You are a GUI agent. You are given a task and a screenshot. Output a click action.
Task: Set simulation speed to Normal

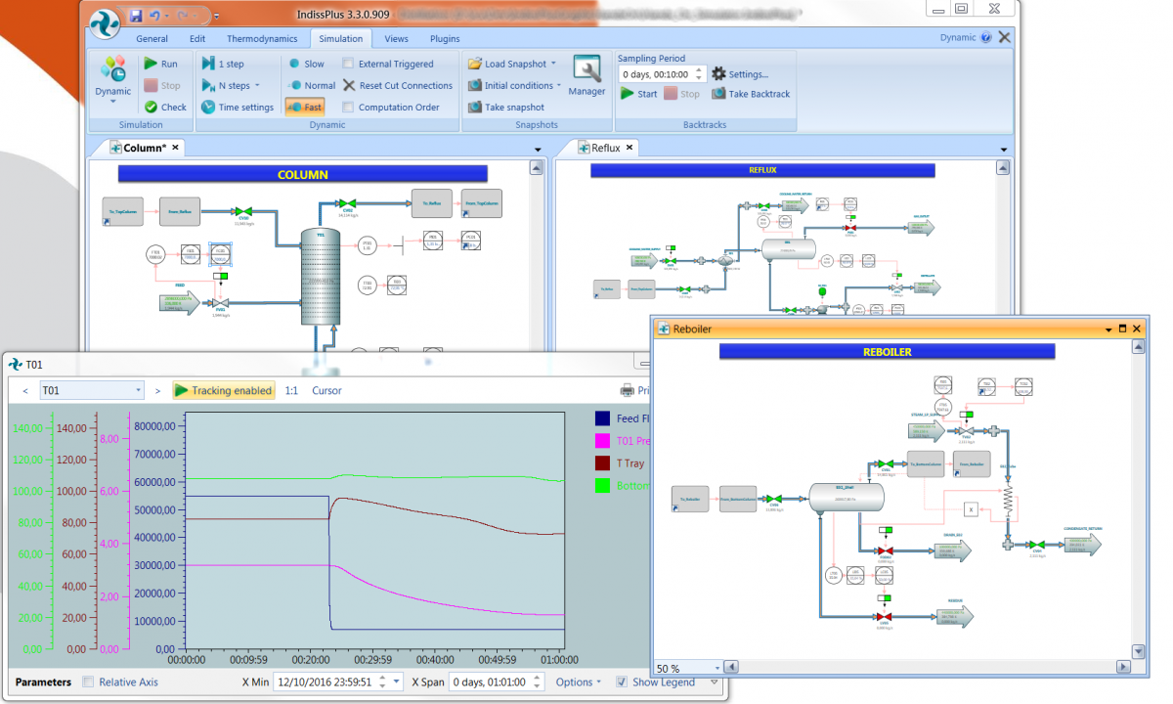(311, 86)
